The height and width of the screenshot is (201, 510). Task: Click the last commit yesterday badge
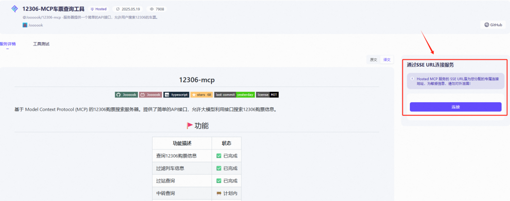pos(234,95)
